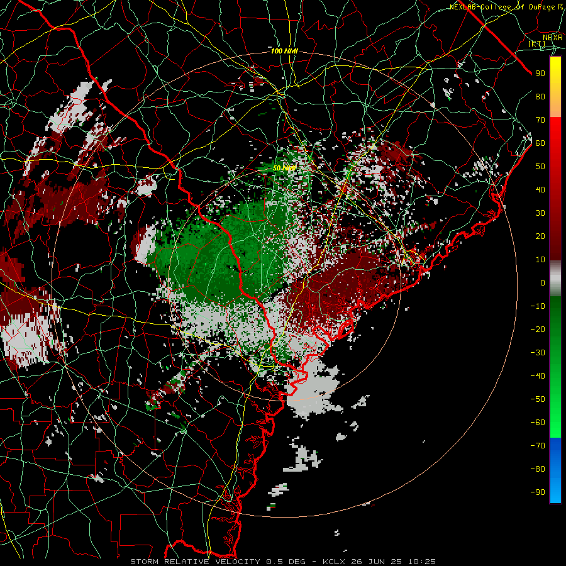
Task: Click the "-20" value on the velocity scale
Action: coord(538,329)
